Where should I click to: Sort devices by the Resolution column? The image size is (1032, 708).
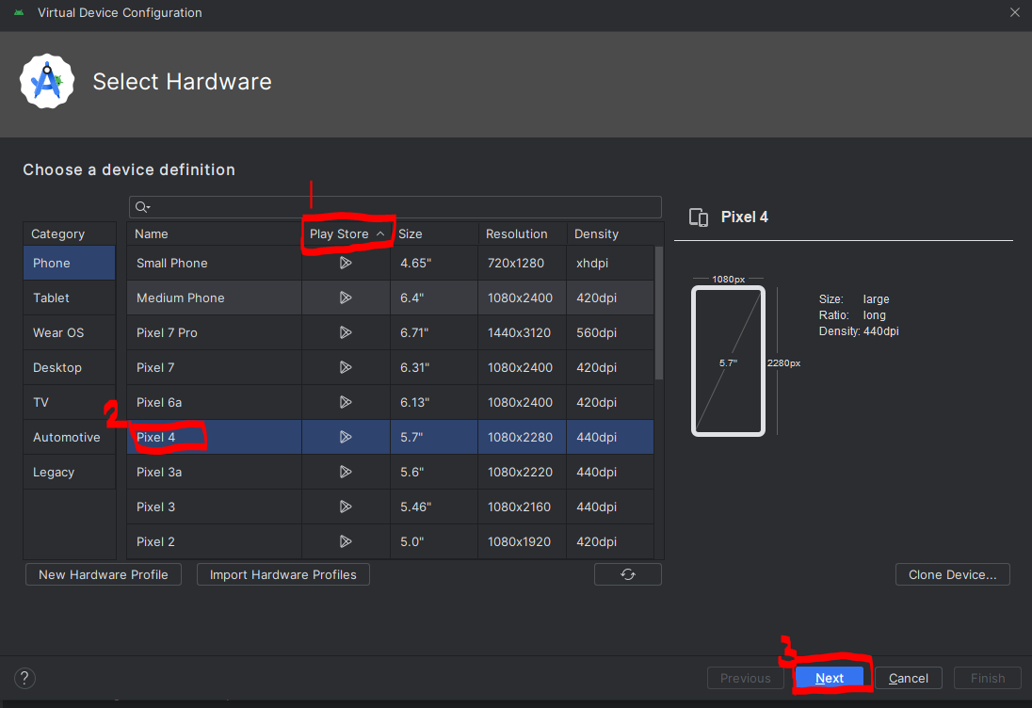click(523, 234)
